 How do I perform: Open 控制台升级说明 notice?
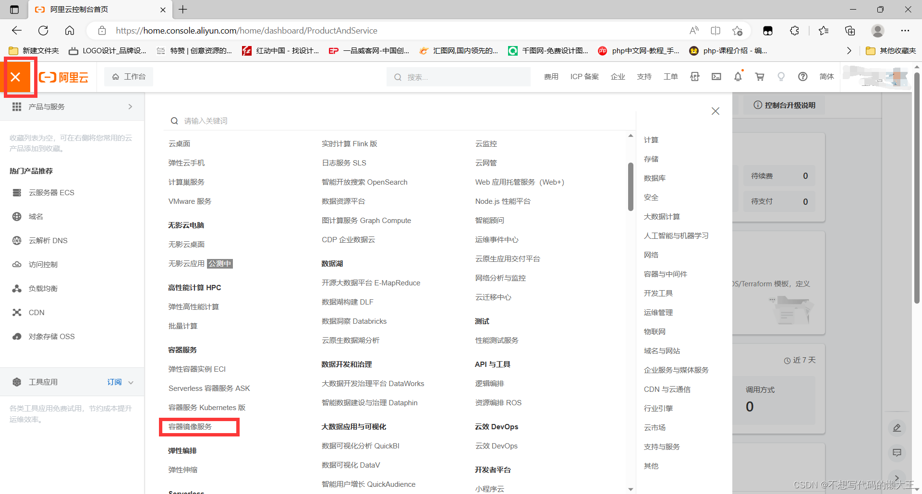click(x=785, y=105)
